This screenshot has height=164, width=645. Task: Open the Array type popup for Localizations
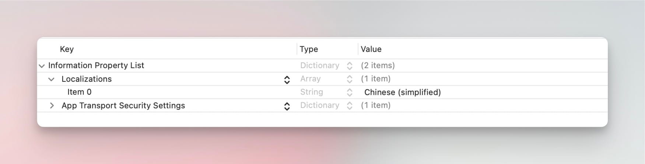point(350,79)
